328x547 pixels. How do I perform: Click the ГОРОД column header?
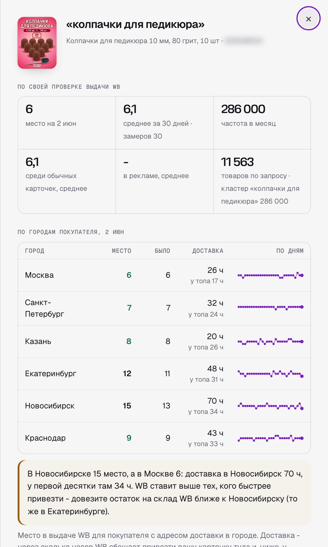[35, 251]
